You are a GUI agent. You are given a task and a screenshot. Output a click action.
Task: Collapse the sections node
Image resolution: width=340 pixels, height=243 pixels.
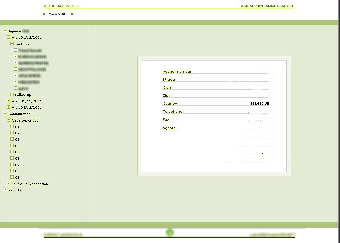pyautogui.click(x=12, y=44)
